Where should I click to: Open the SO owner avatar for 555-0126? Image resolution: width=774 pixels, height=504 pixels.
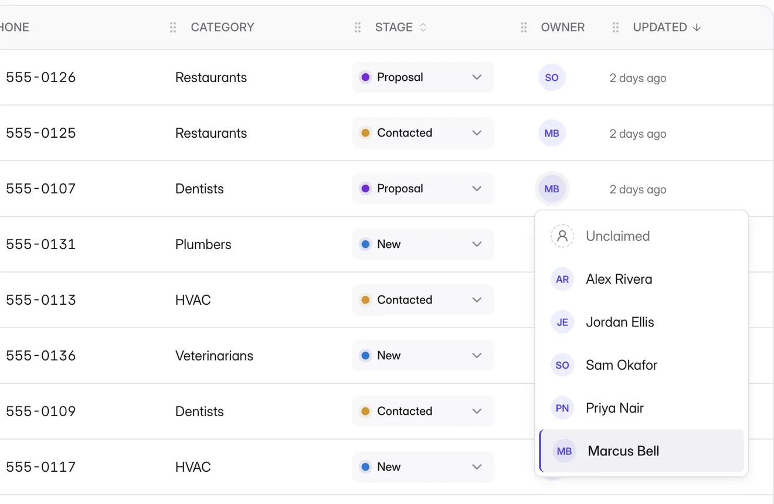tap(552, 77)
